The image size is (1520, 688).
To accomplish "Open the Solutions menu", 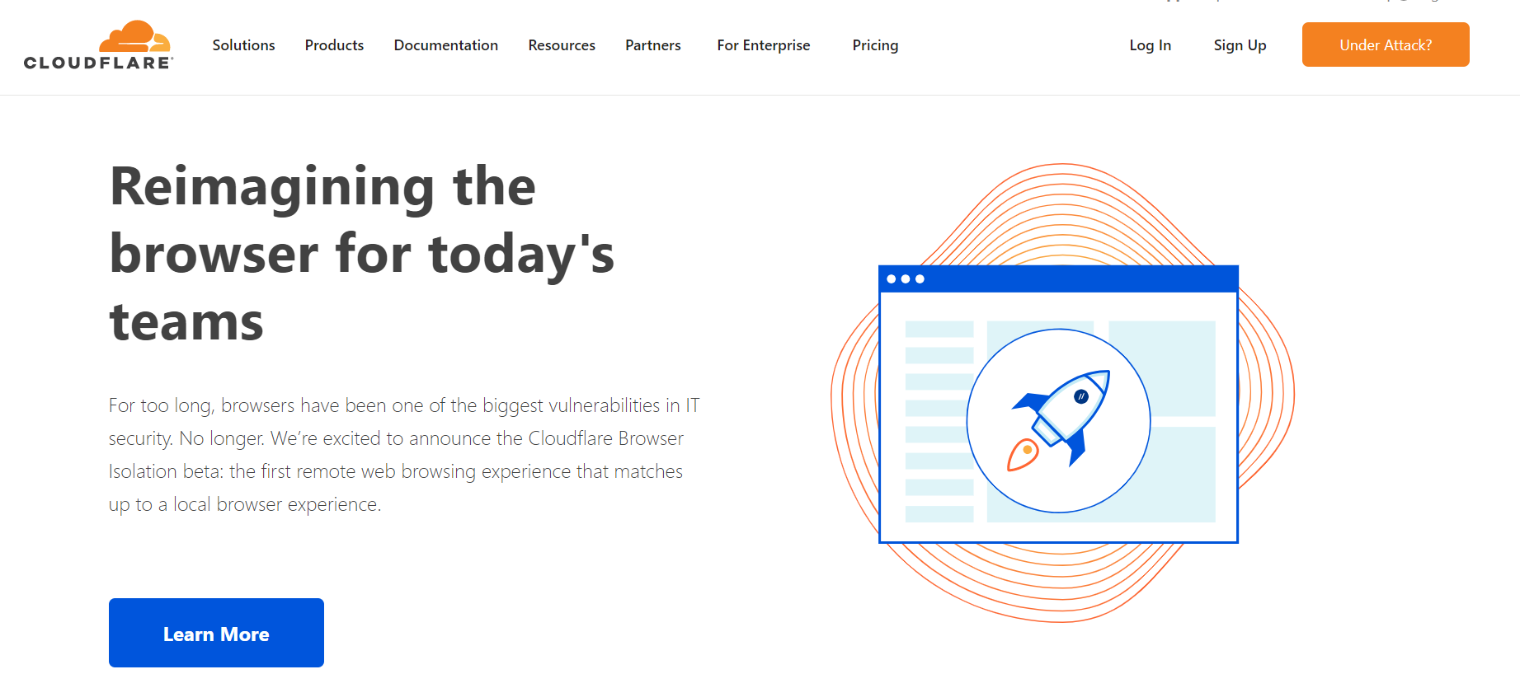I will click(x=243, y=45).
